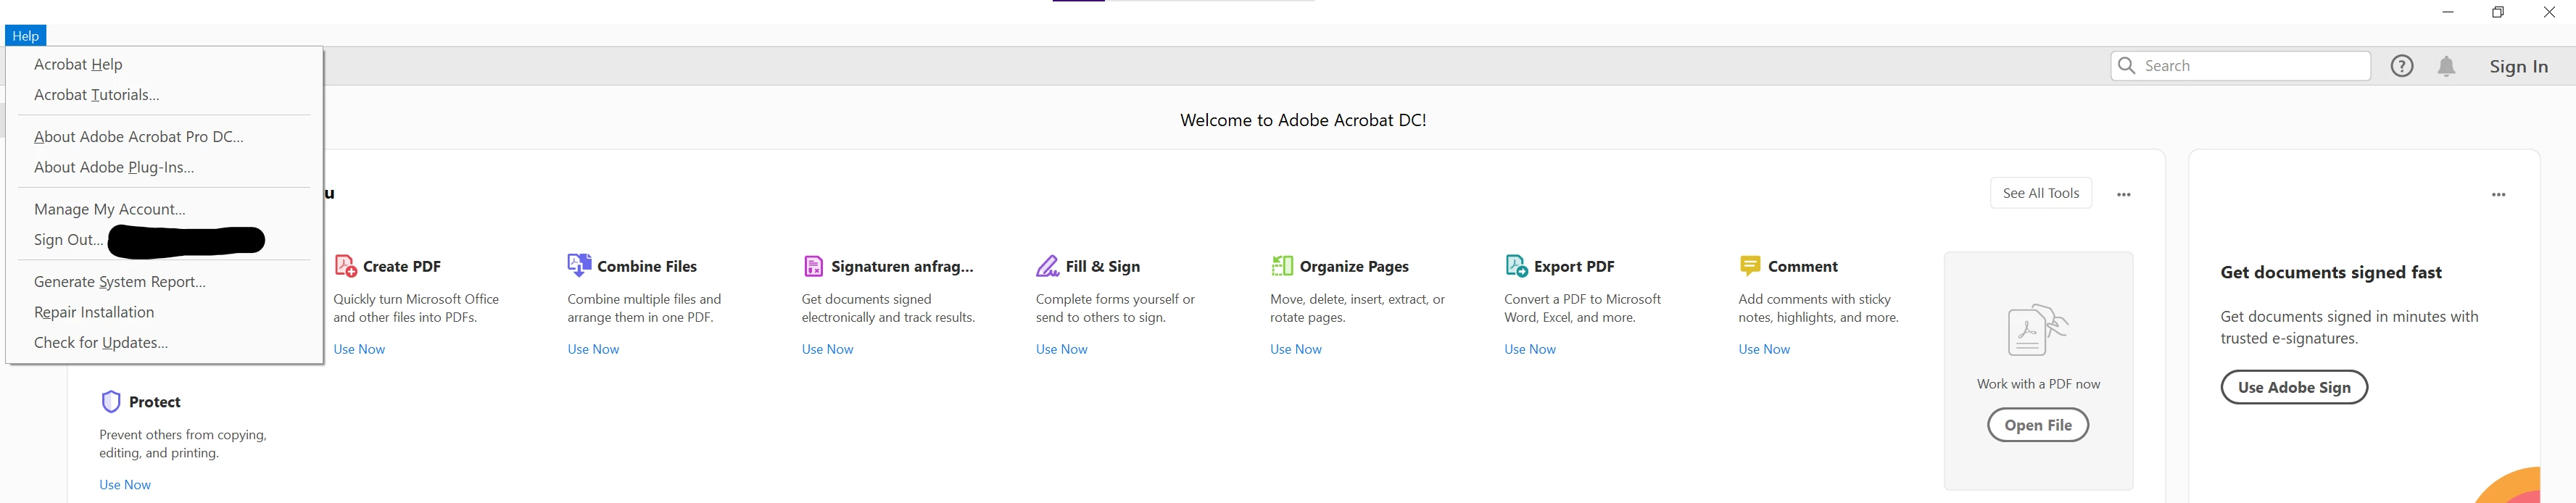The width and height of the screenshot is (2576, 503).
Task: Click the Protect shield icon
Action: [111, 402]
